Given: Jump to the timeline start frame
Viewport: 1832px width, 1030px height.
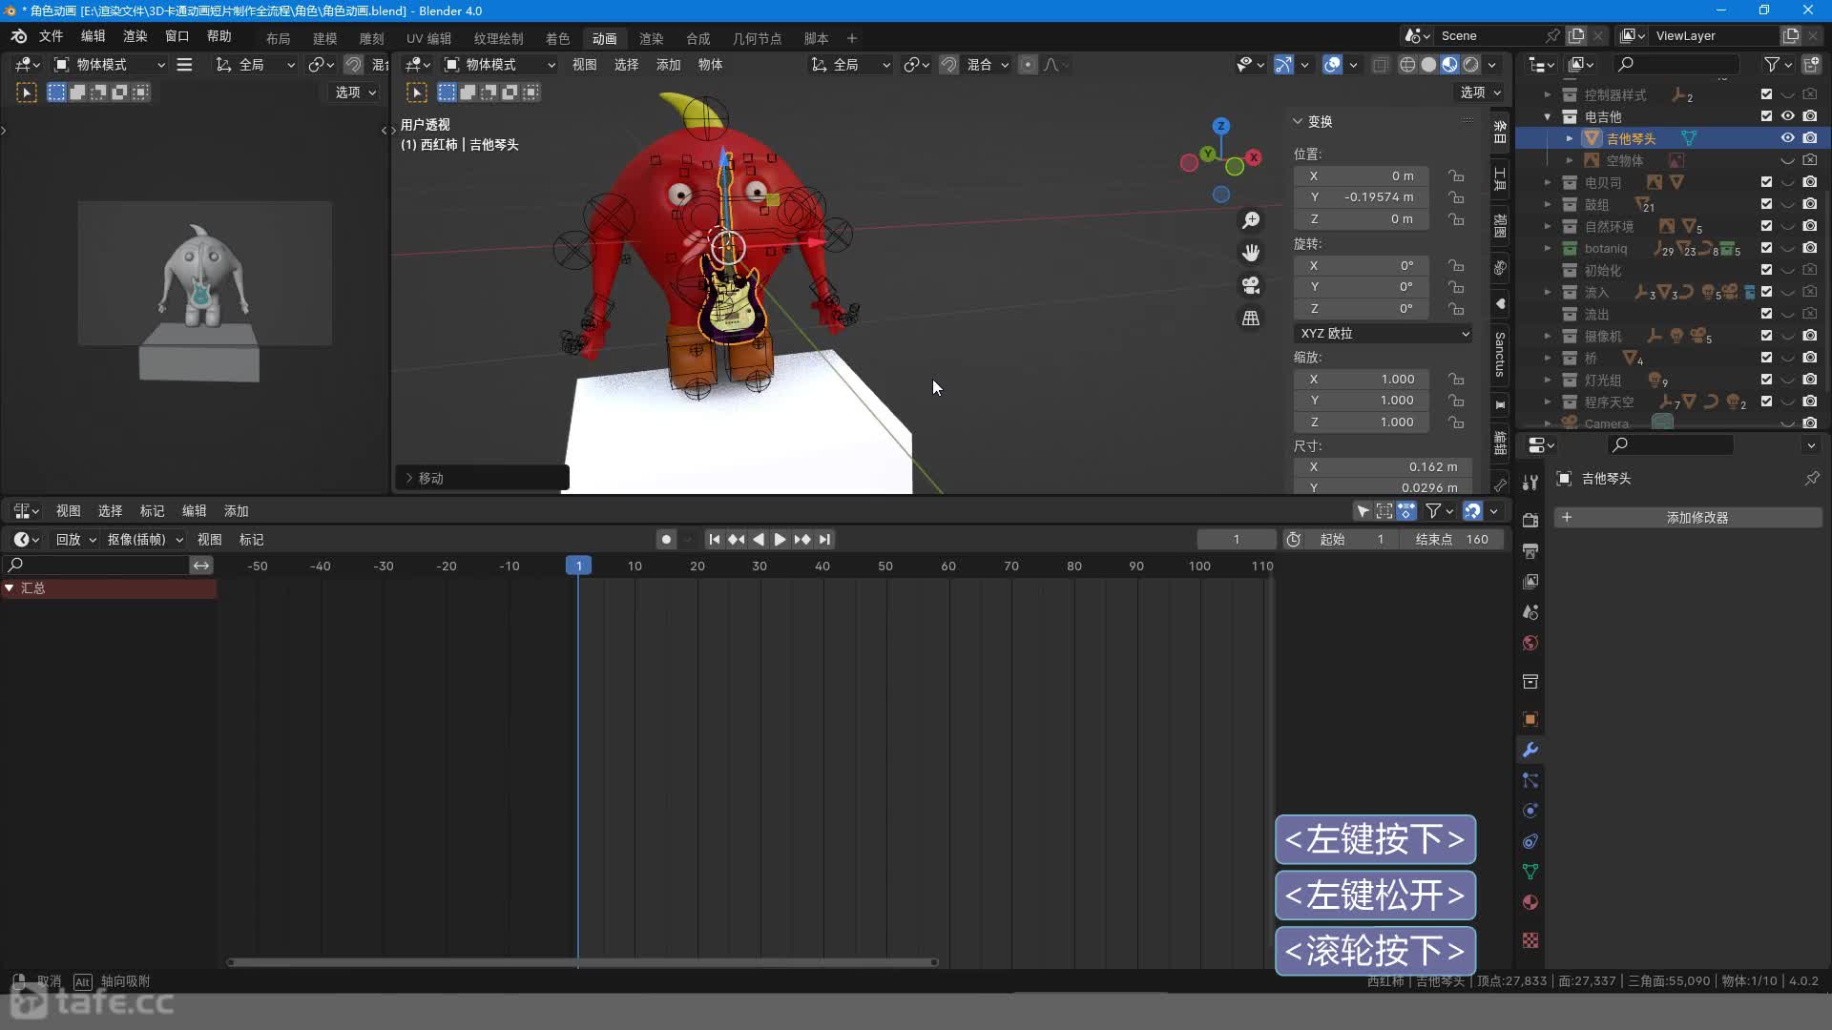Looking at the screenshot, I should point(714,540).
